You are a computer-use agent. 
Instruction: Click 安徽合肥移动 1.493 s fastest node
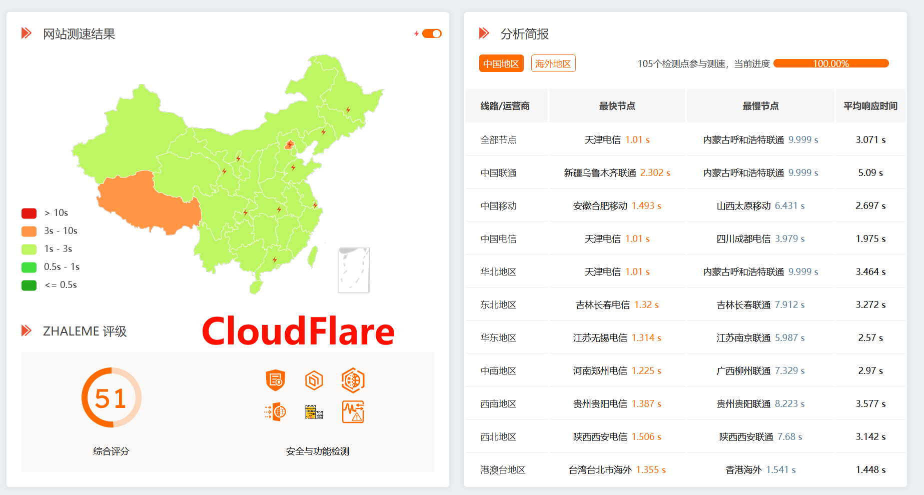click(x=617, y=206)
